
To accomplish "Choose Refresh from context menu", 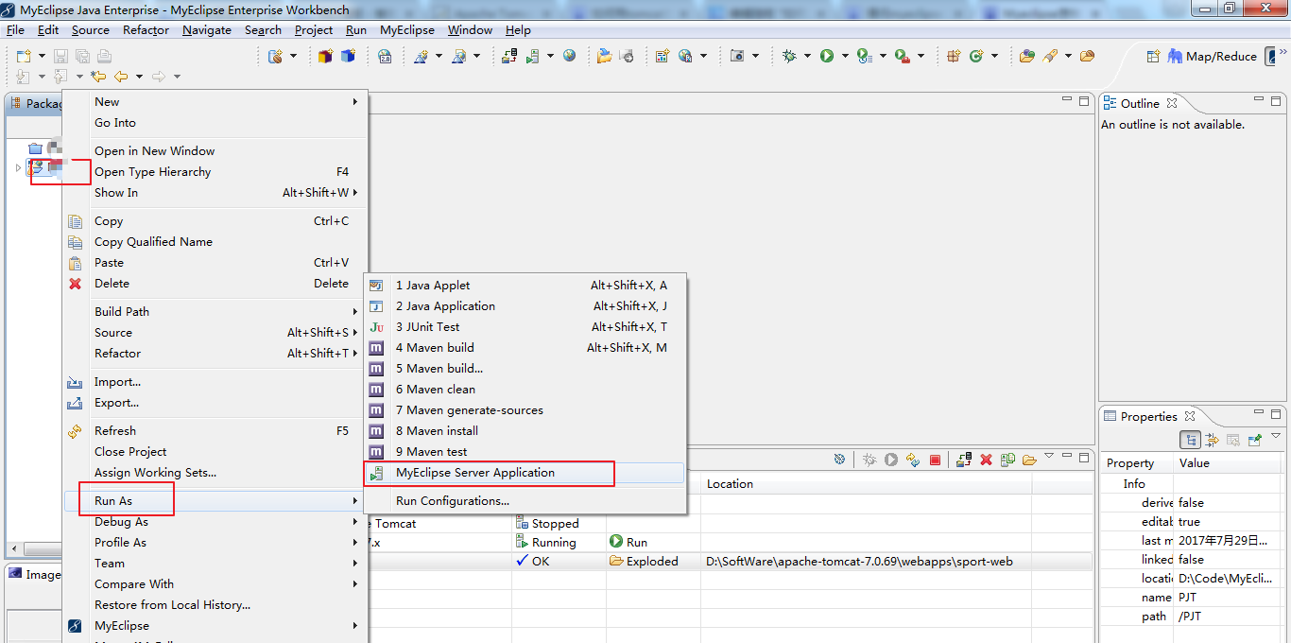I will click(215, 431).
